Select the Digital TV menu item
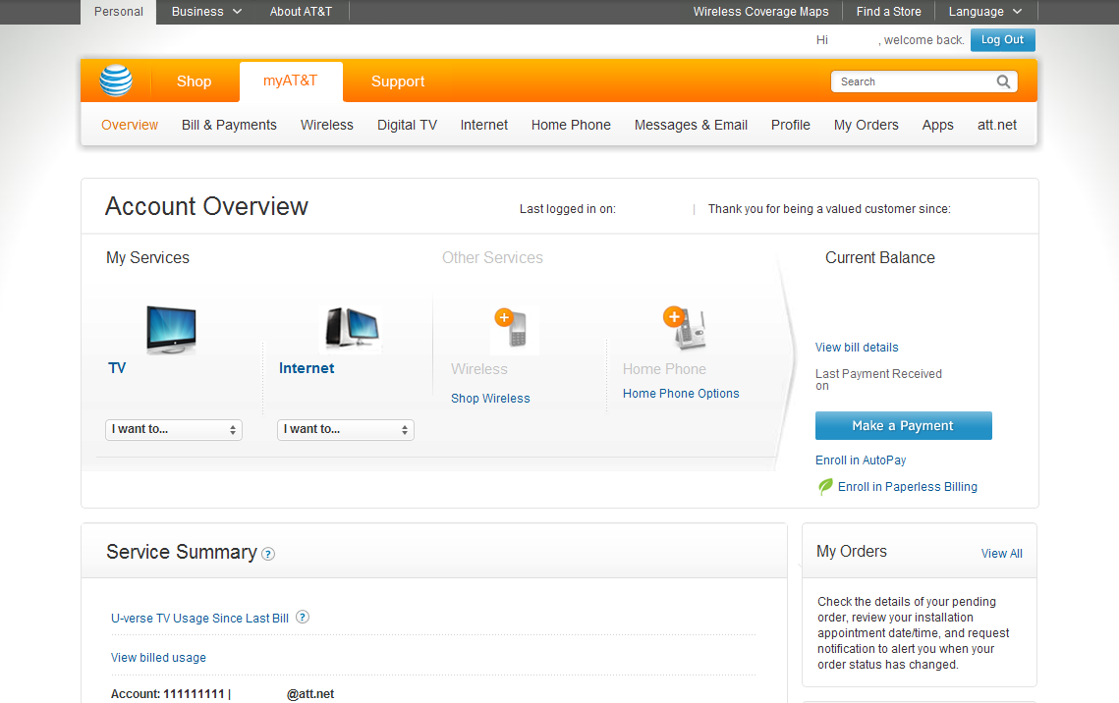 (x=407, y=125)
